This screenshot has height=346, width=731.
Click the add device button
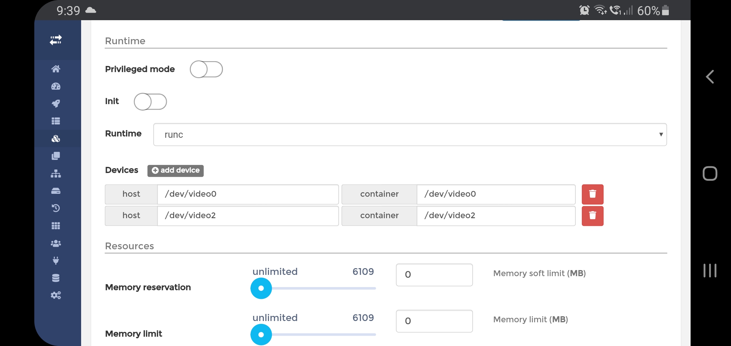tap(175, 170)
